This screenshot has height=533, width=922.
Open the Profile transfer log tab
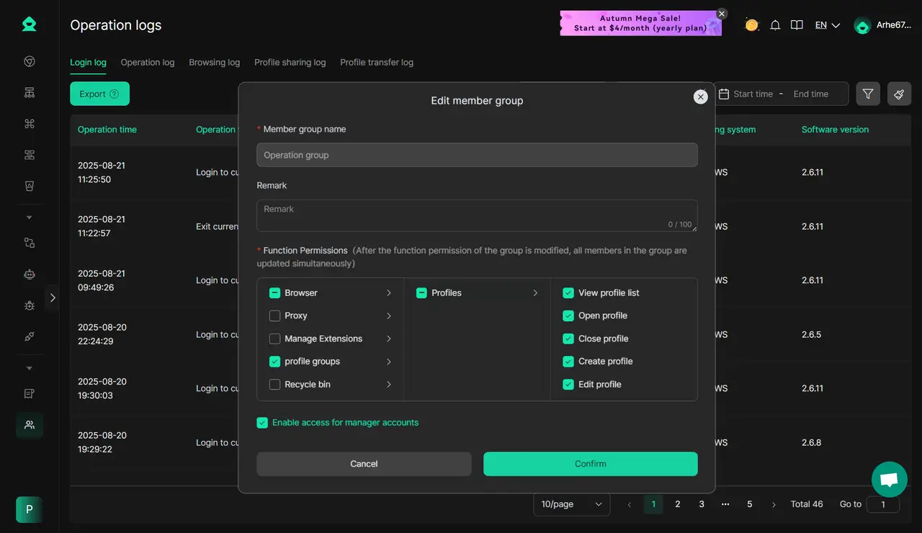(x=376, y=63)
